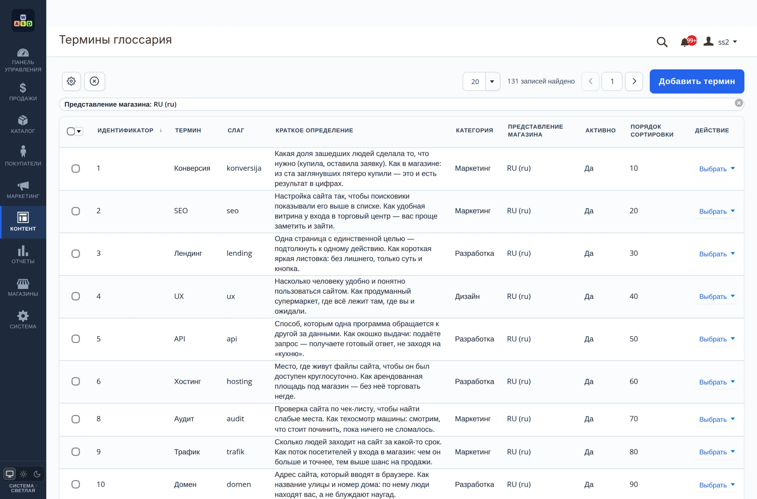The height and width of the screenshot is (499, 757).
Task: Click the WASD logo icon
Action: click(x=23, y=21)
